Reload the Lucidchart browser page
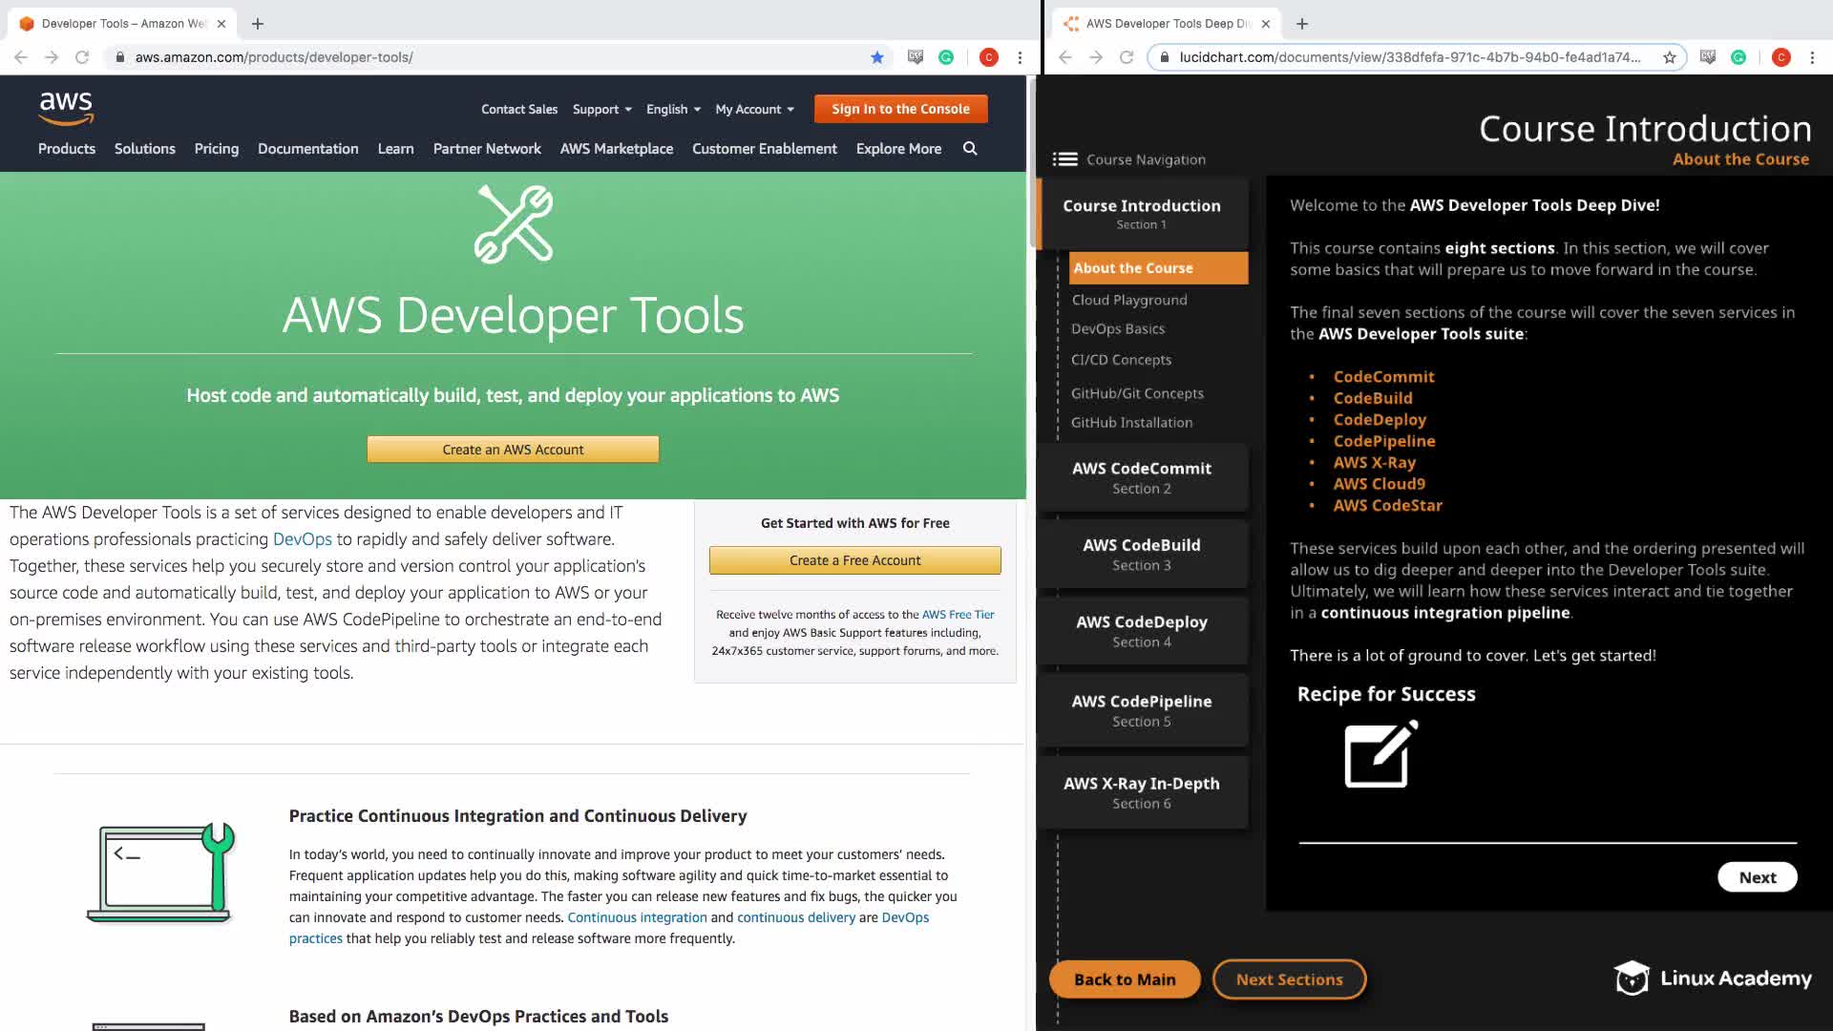 point(1127,57)
